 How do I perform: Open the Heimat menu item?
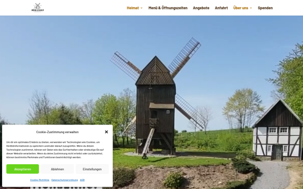click(x=133, y=8)
